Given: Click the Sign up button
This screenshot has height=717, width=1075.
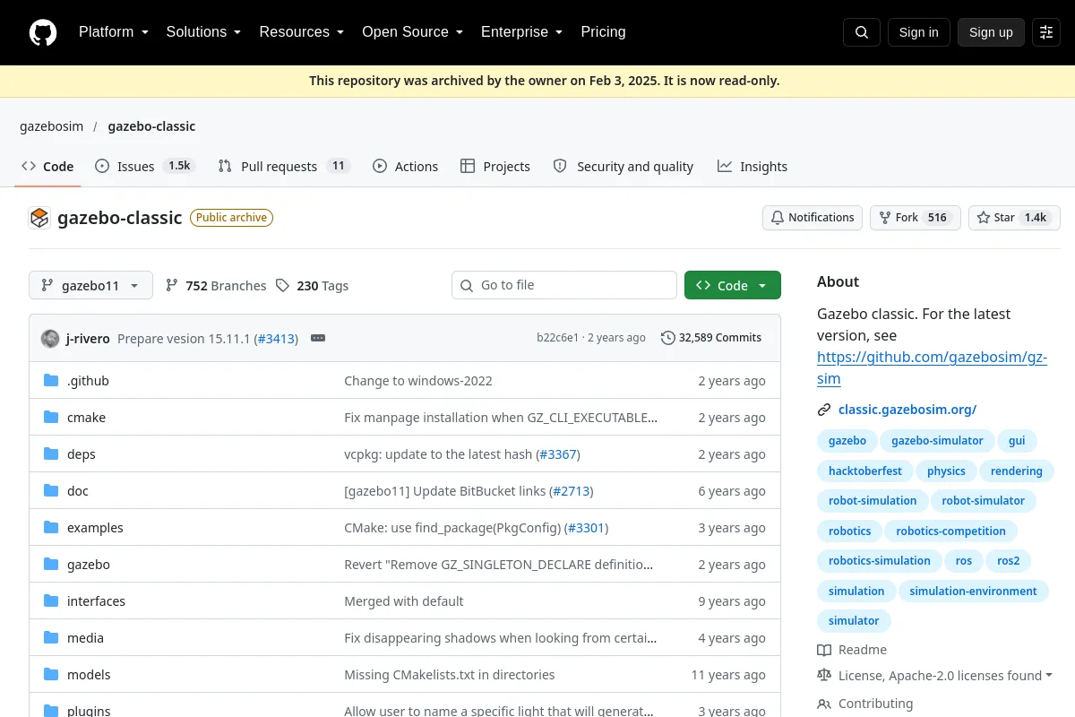Looking at the screenshot, I should coord(991,32).
